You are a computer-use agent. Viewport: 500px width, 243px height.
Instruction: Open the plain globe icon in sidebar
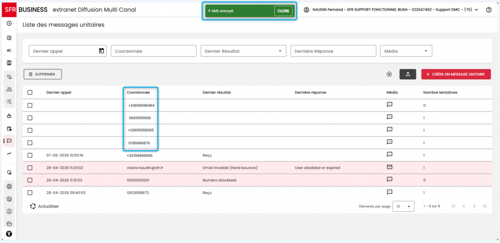click(9, 186)
